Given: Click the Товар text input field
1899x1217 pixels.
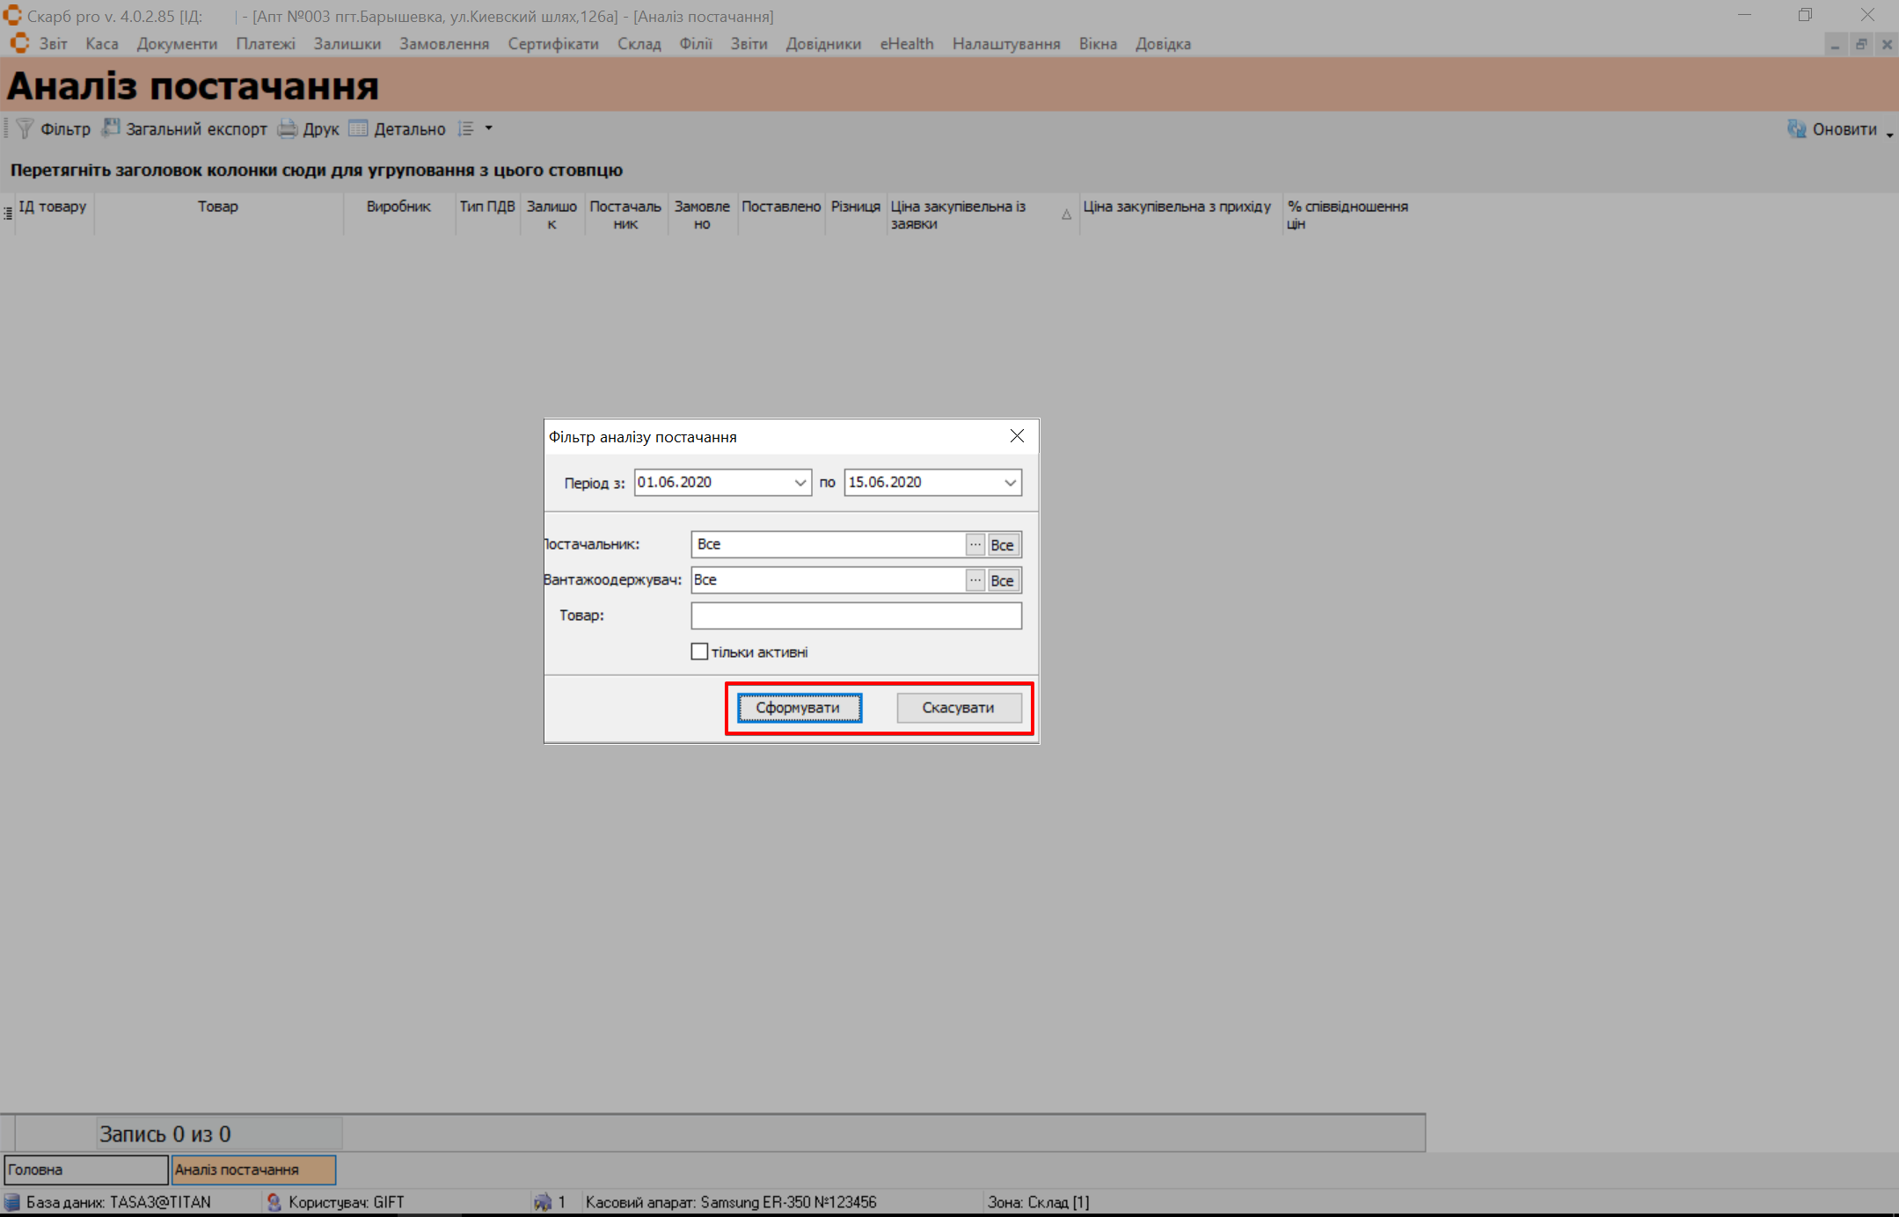Looking at the screenshot, I should (x=856, y=616).
